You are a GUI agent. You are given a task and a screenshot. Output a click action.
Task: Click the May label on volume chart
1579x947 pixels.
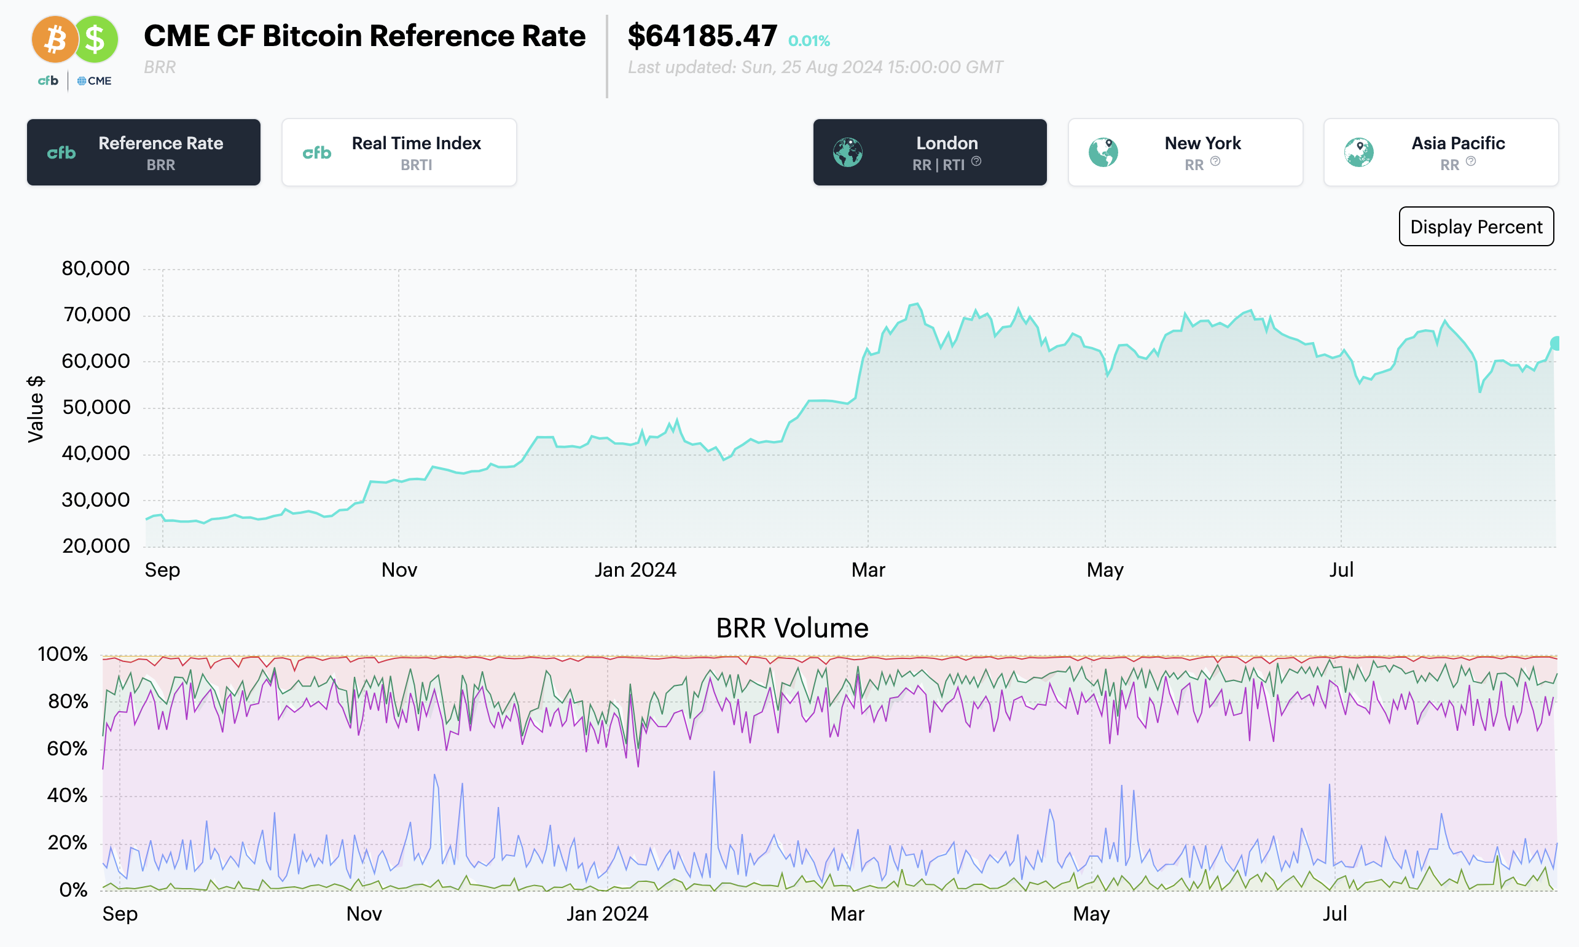[1091, 914]
